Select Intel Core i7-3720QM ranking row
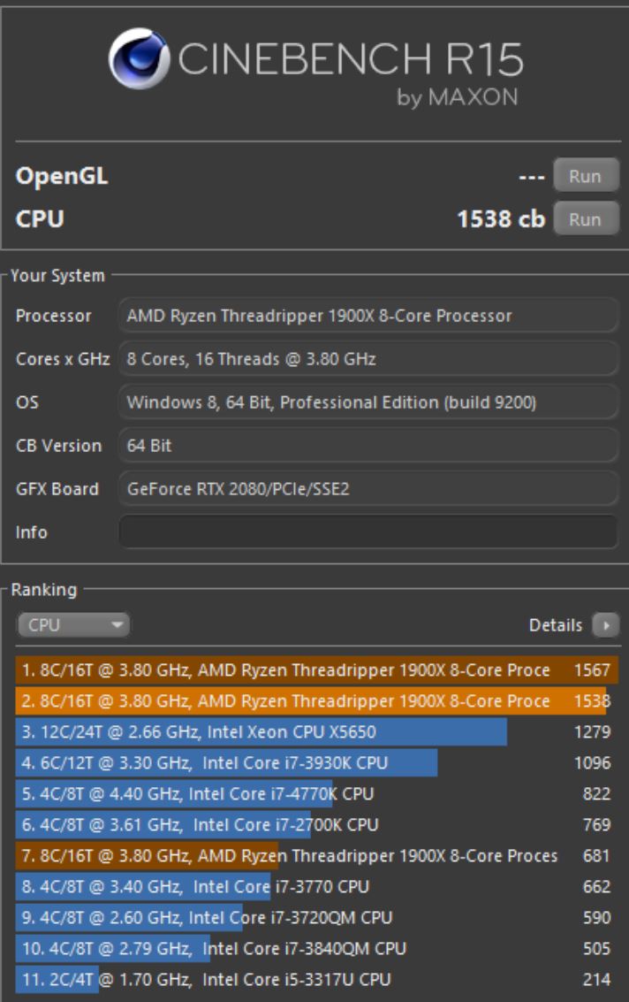Viewport: 629px width, 1002px height. coord(315,917)
